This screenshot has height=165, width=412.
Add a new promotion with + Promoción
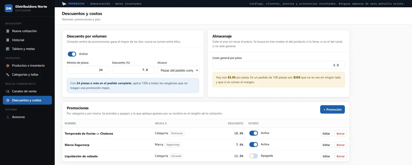[332, 109]
